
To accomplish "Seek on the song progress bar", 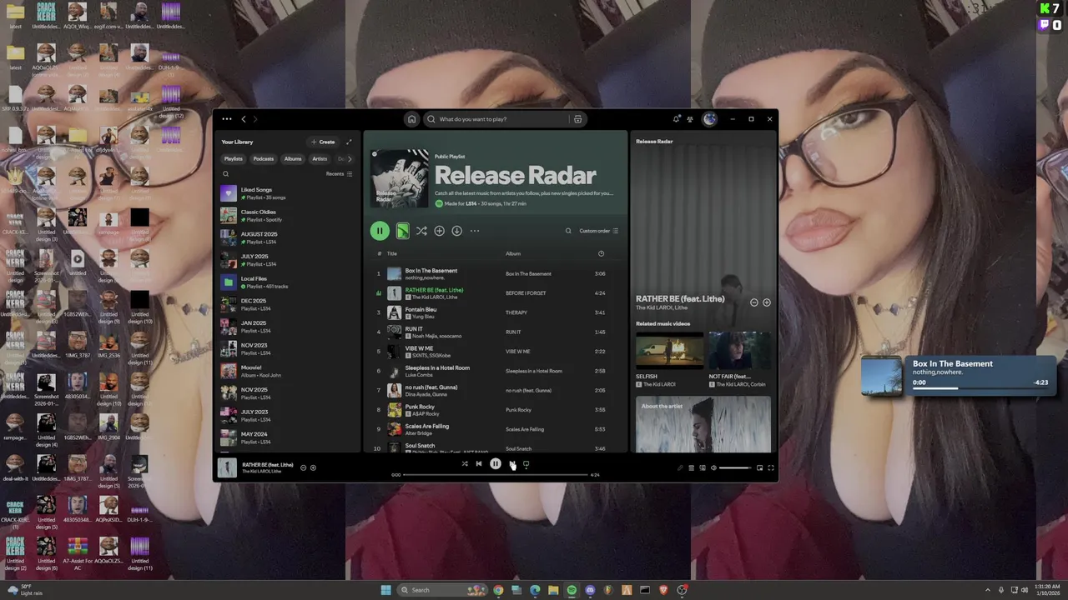I will (496, 475).
